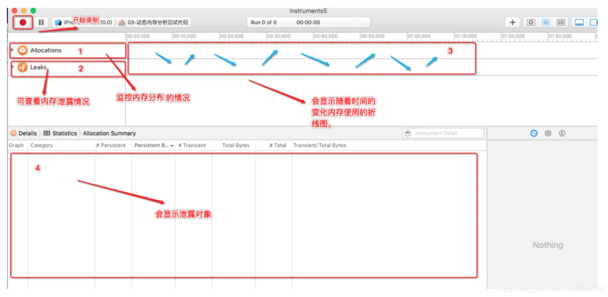608x297 pixels.
Task: Select the Allocations instrument icon
Action: pos(23,50)
